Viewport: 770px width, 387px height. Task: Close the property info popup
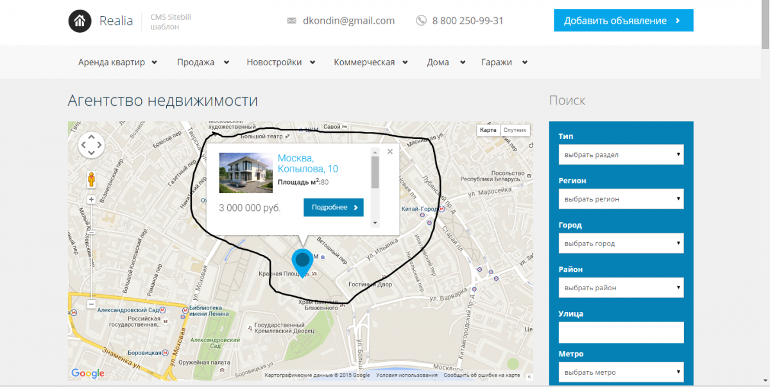pyautogui.click(x=389, y=152)
